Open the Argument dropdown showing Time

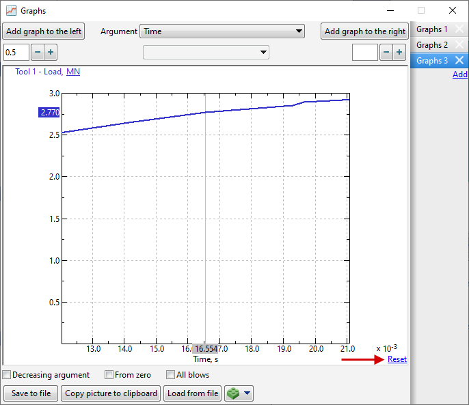click(x=222, y=31)
